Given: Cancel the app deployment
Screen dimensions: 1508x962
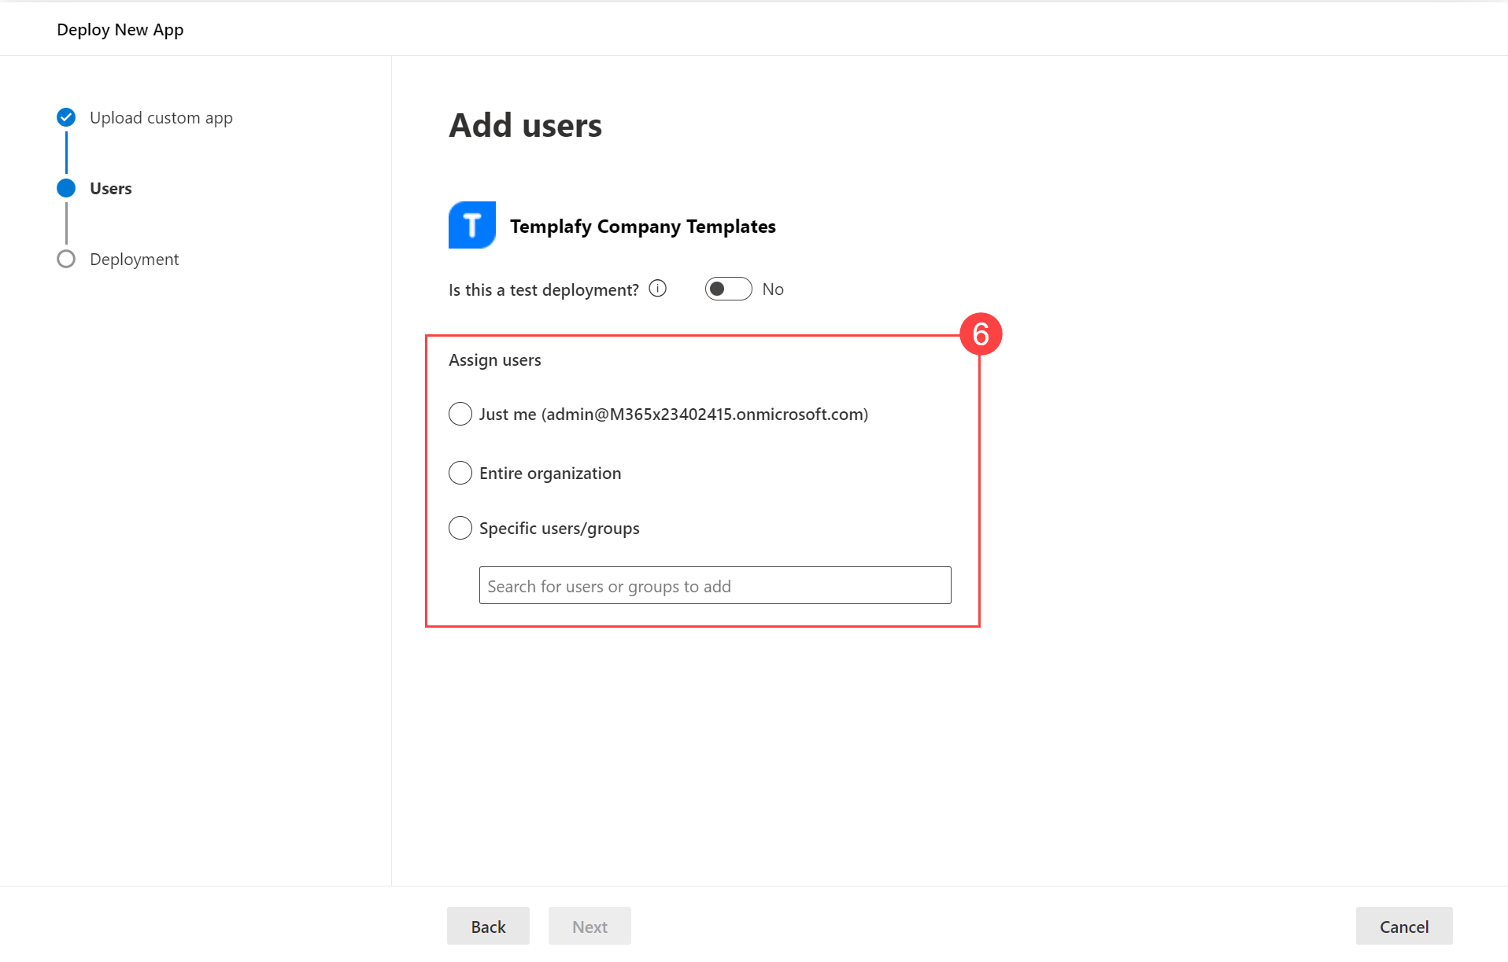Looking at the screenshot, I should click(x=1403, y=926).
